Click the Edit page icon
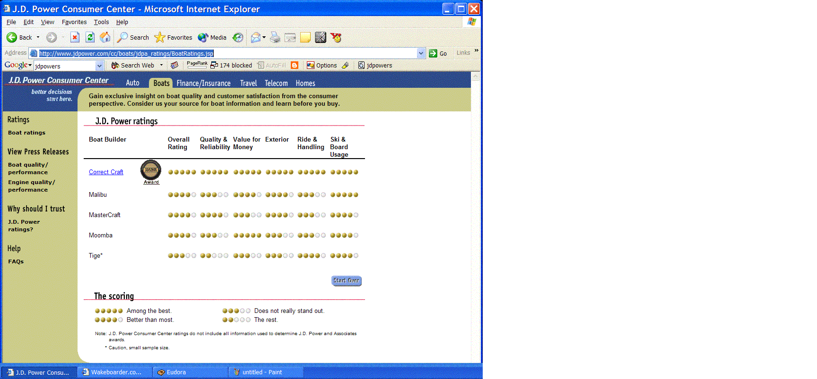This screenshot has height=379, width=817. (x=290, y=37)
